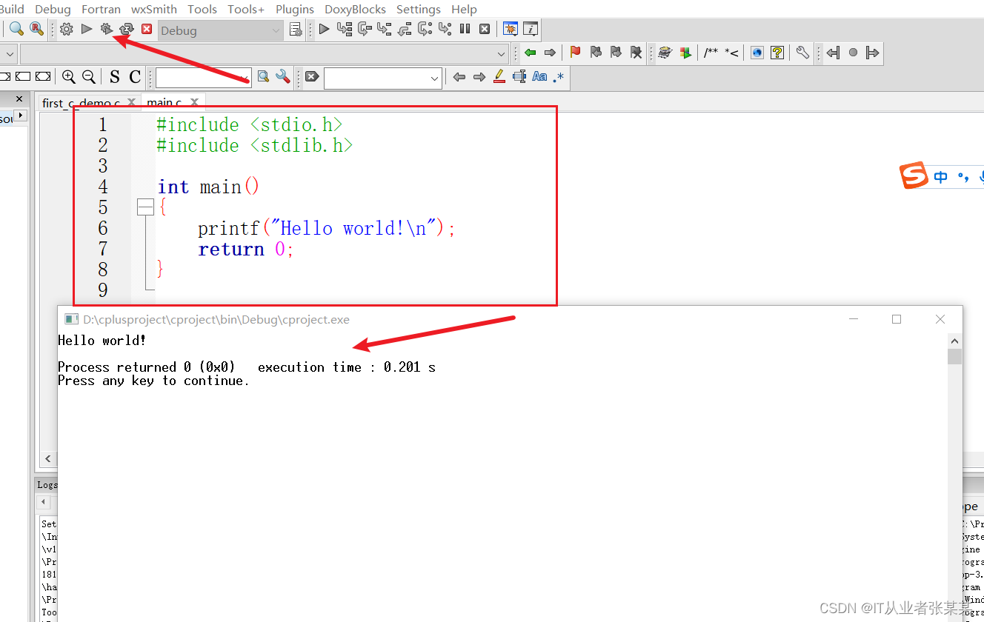
Task: Open DoxyBlocks HTML documentation globe icon
Action: [x=757, y=53]
